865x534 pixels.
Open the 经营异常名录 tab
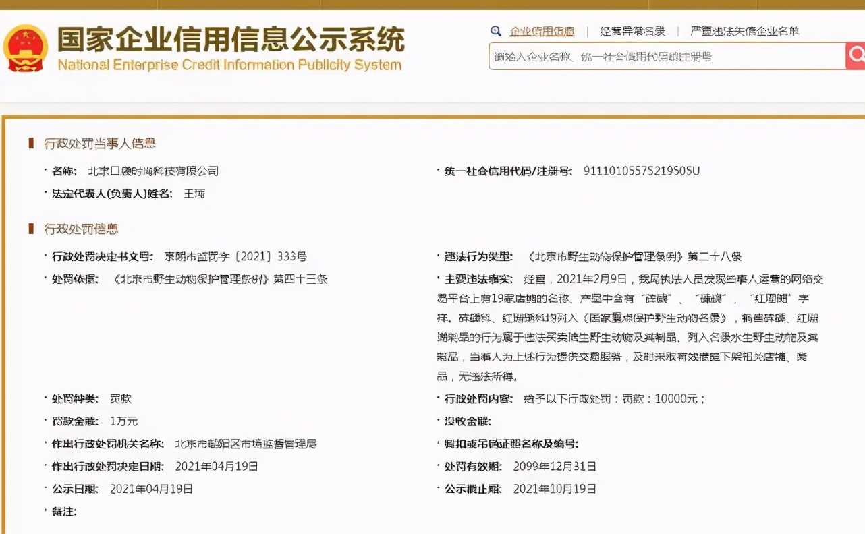click(632, 31)
